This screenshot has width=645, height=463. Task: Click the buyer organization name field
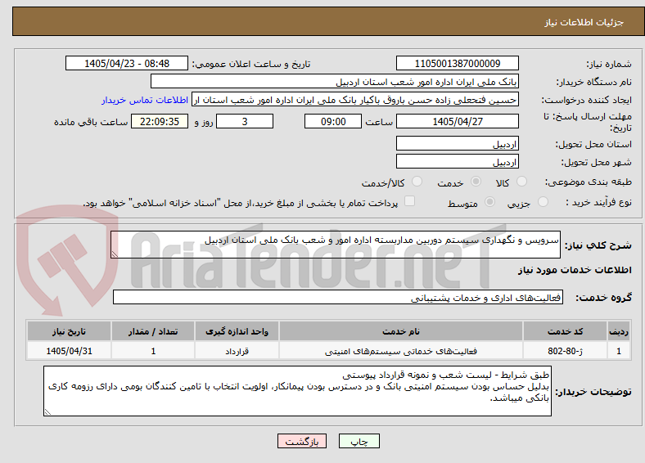(x=335, y=82)
